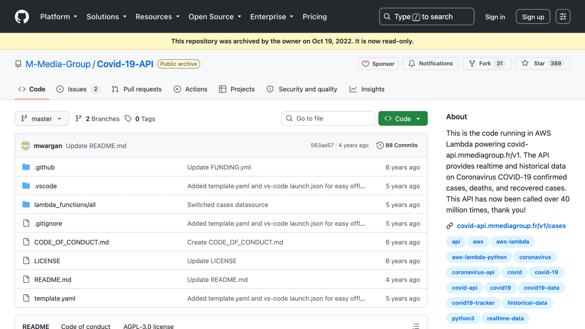
Task: Click the repository icon beside M-Media-Group
Action: tap(19, 64)
